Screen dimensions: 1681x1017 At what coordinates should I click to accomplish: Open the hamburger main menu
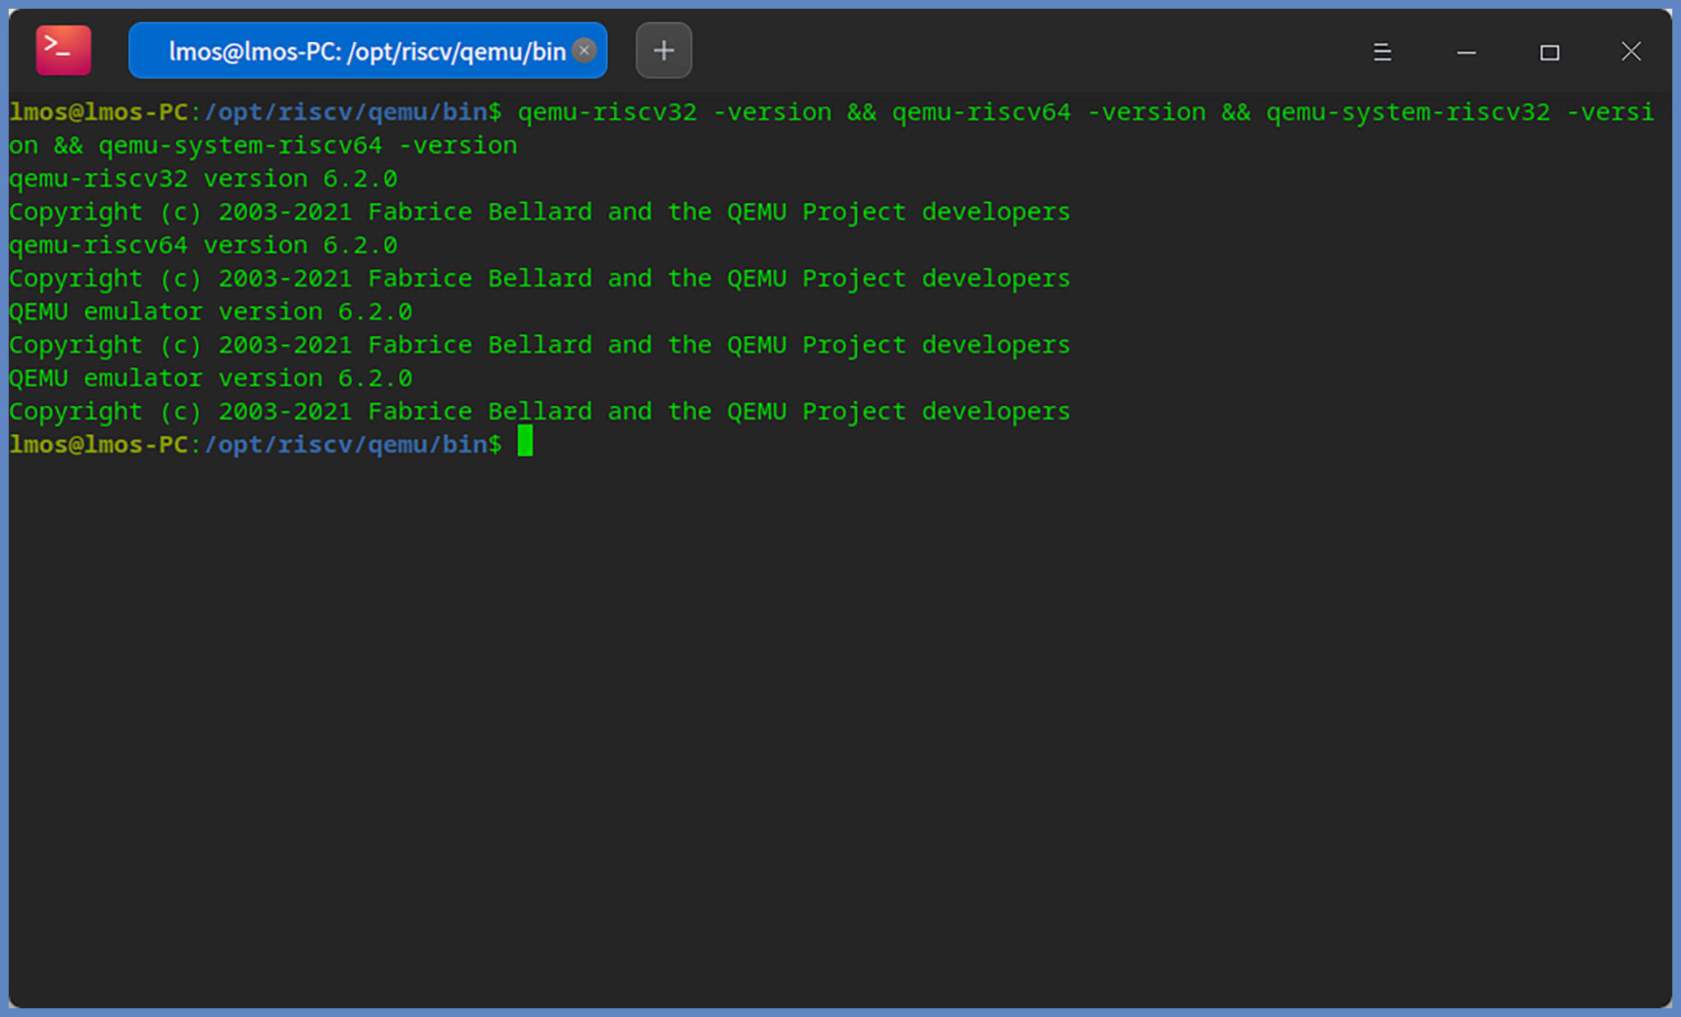[x=1382, y=53]
